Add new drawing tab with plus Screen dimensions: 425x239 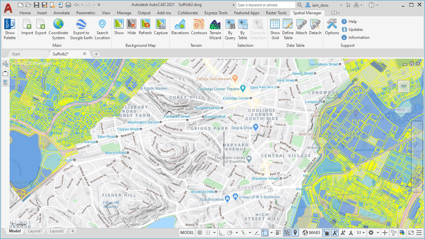(96, 54)
